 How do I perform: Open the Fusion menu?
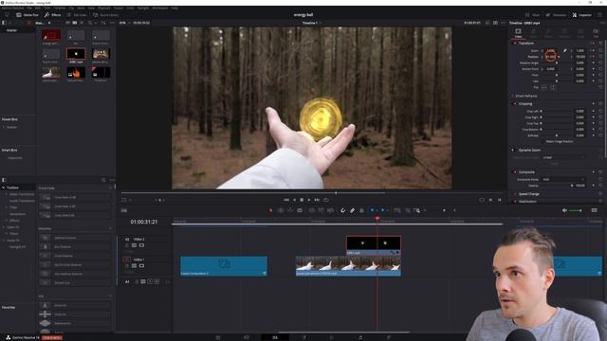point(119,8)
